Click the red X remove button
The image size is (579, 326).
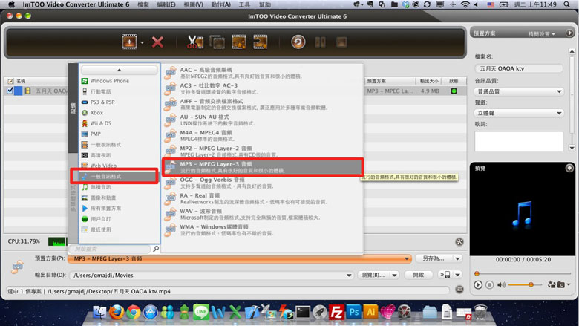tap(157, 42)
